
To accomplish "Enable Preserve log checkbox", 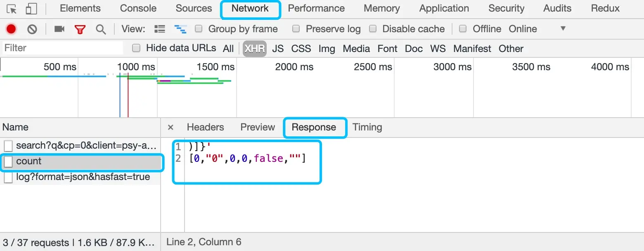I will tap(296, 28).
